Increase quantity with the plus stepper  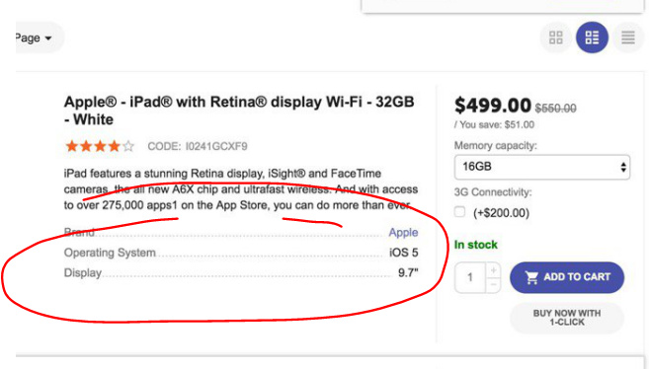click(x=493, y=270)
